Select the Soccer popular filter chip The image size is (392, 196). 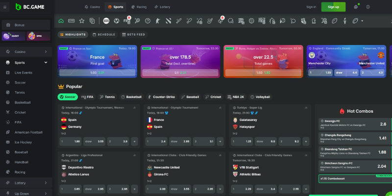[68, 97]
